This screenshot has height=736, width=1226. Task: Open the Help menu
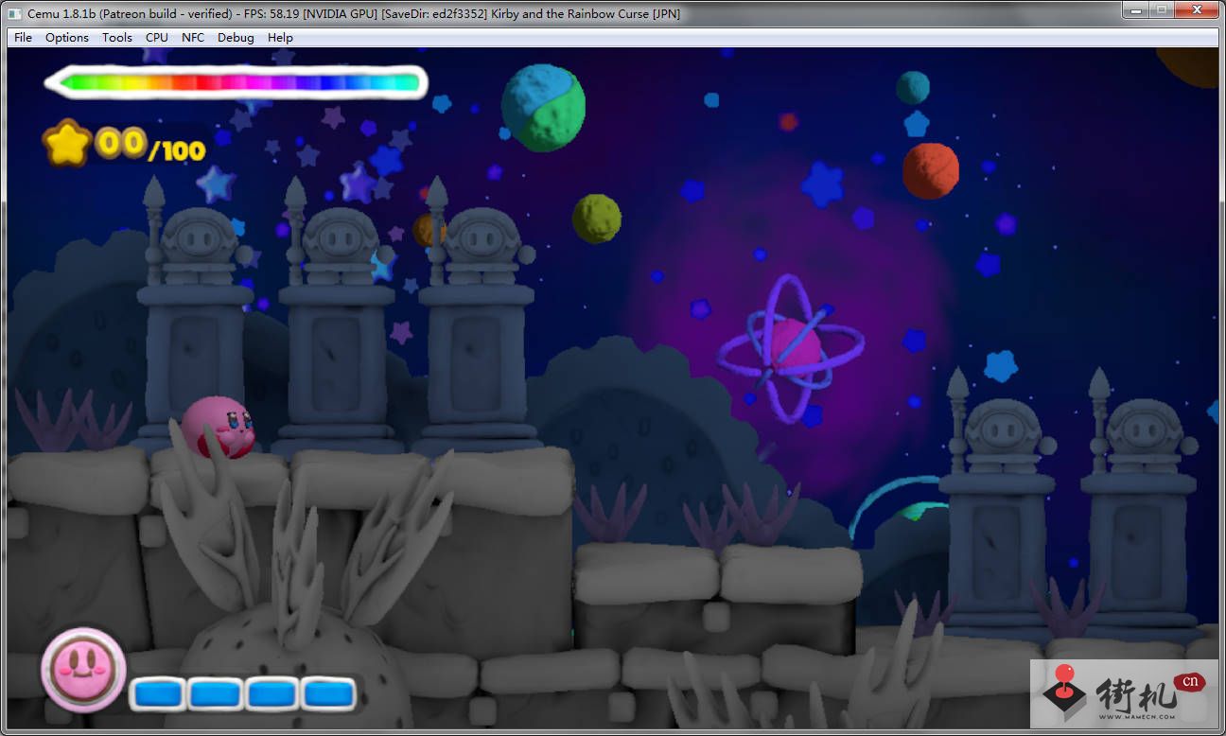280,38
